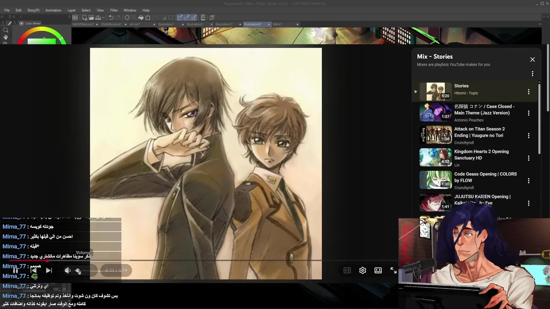This screenshot has width=550, height=309.
Task: Open the Story(P) menu
Action: tap(34, 10)
